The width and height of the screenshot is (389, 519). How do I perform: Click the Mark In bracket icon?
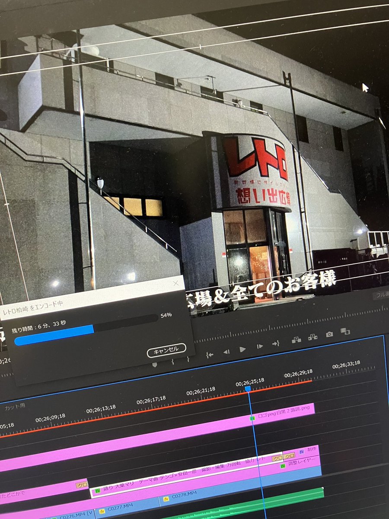[x=172, y=361]
